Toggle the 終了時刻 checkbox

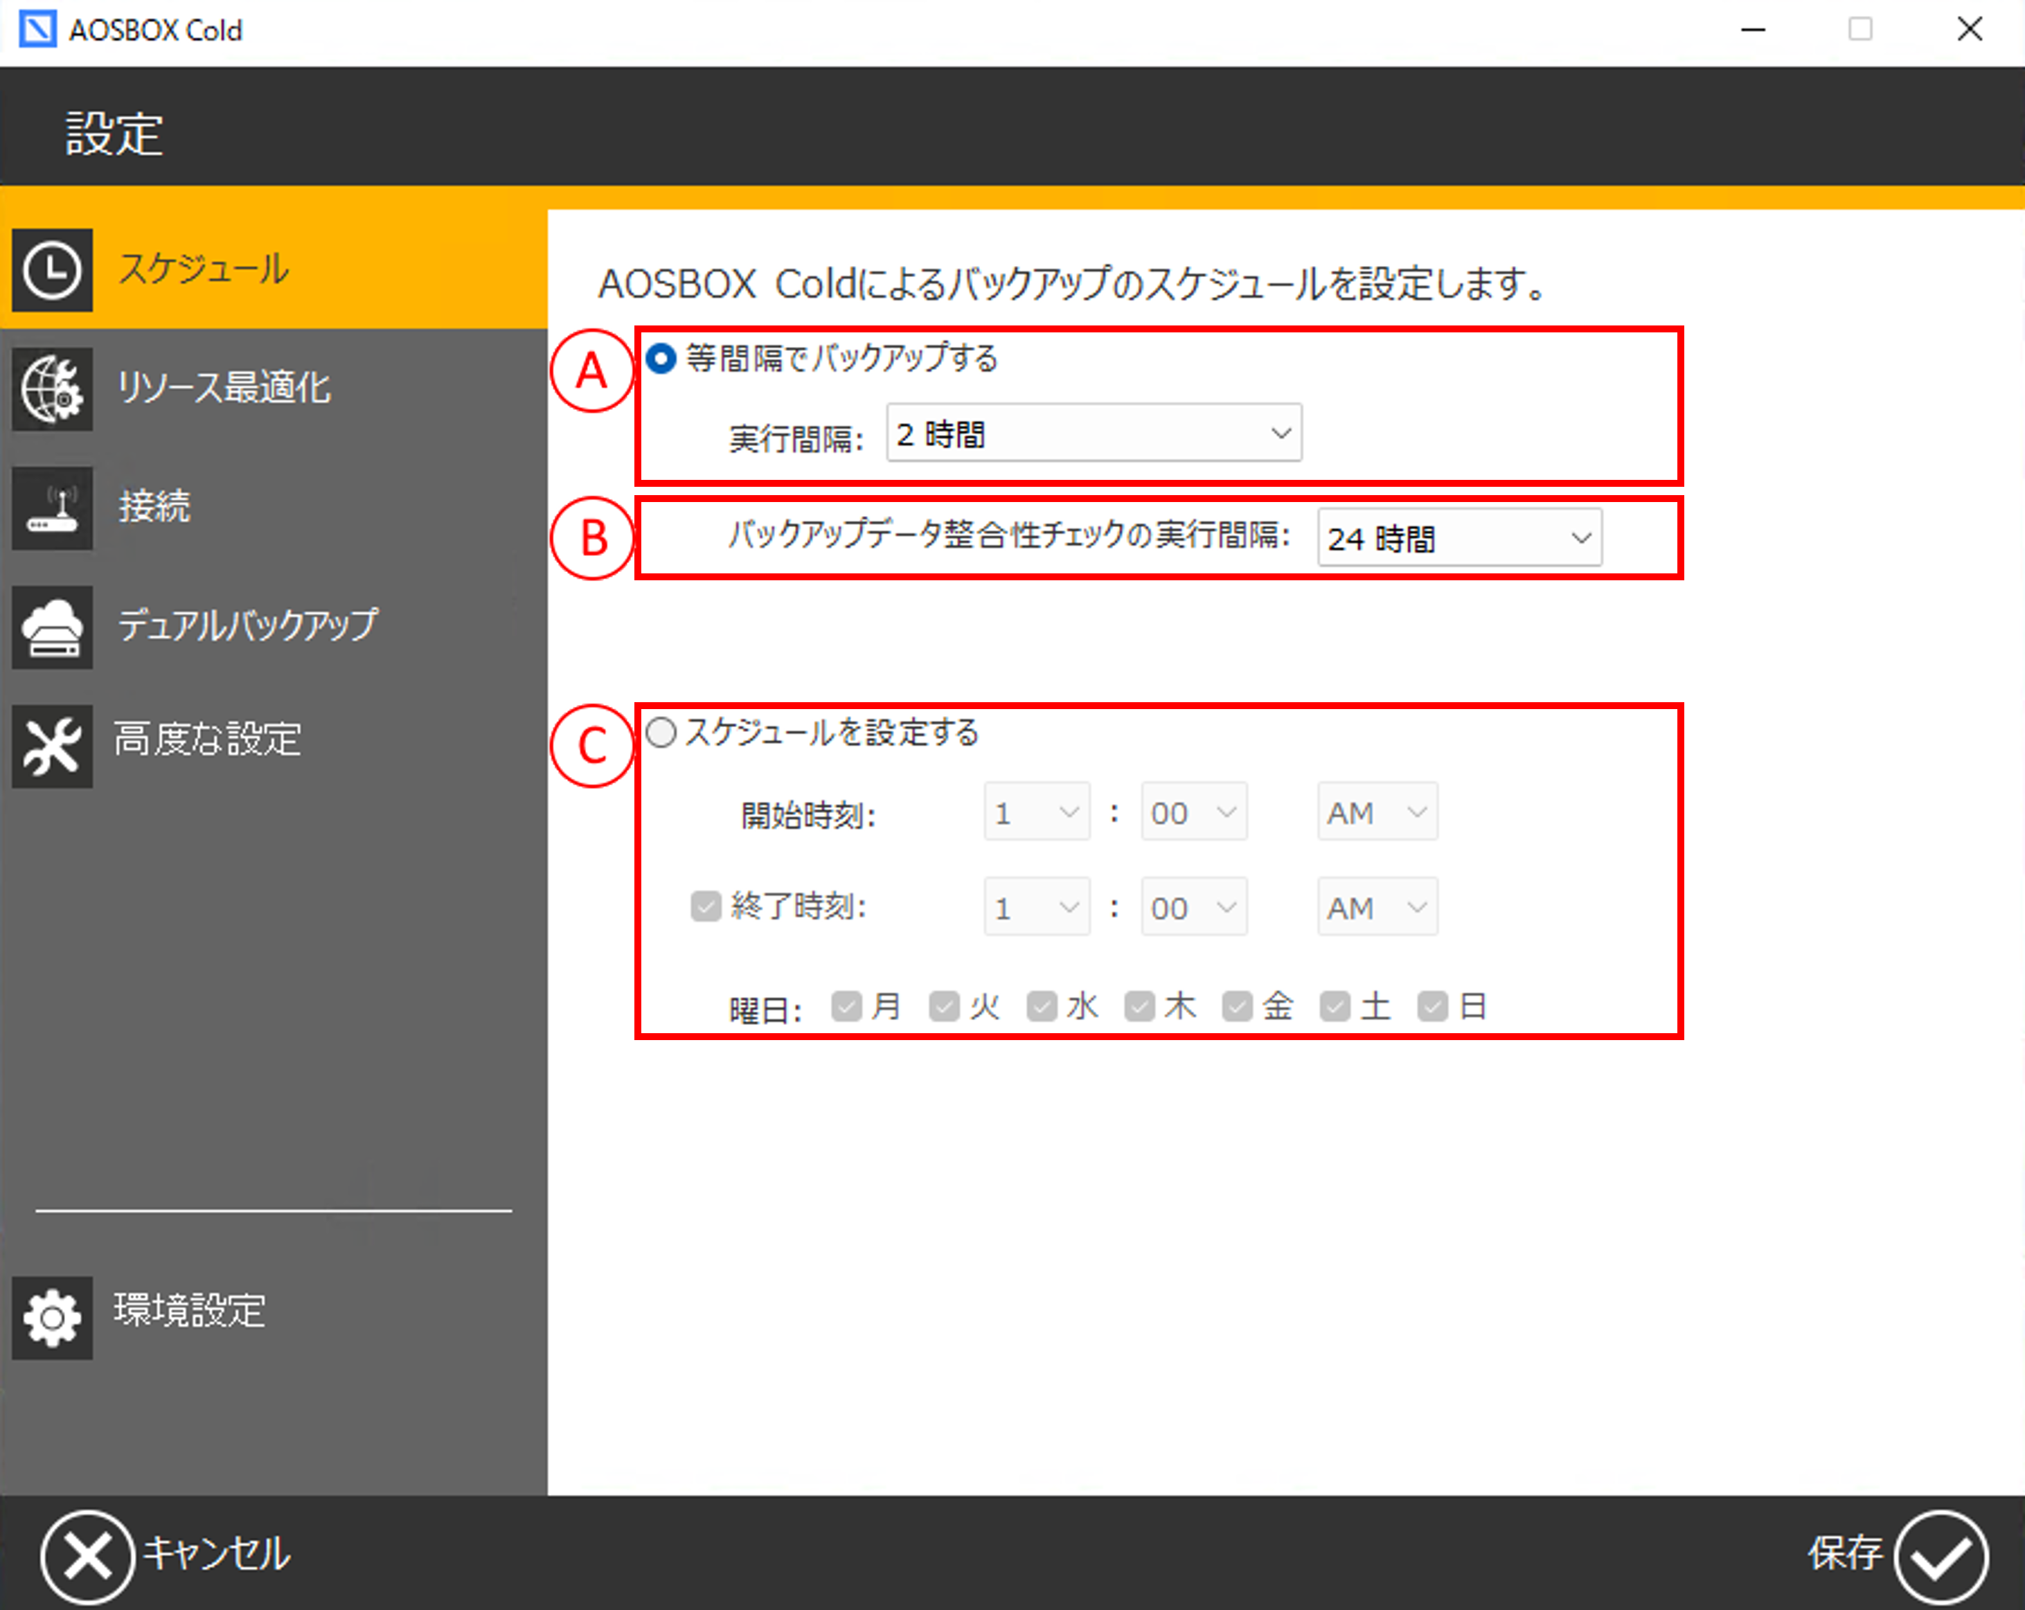pos(706,906)
